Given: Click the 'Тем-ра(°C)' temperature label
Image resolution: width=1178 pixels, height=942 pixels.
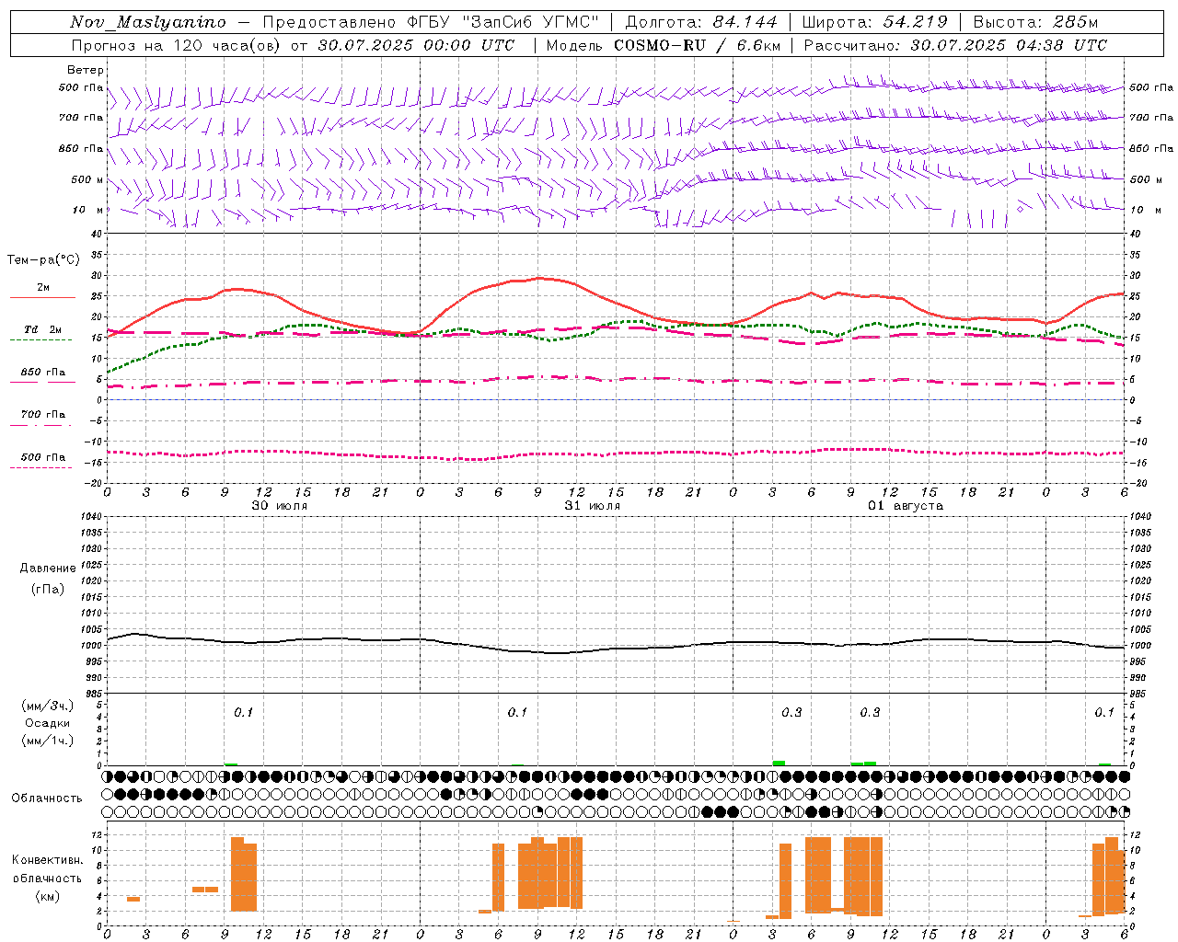Looking at the screenshot, I should click(43, 260).
